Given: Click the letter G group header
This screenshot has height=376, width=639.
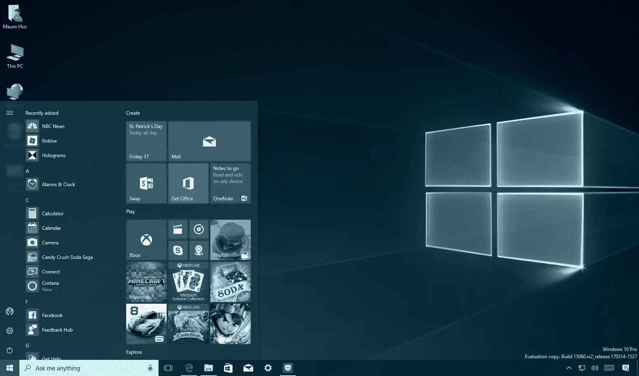Looking at the screenshot, I should click(28, 346).
